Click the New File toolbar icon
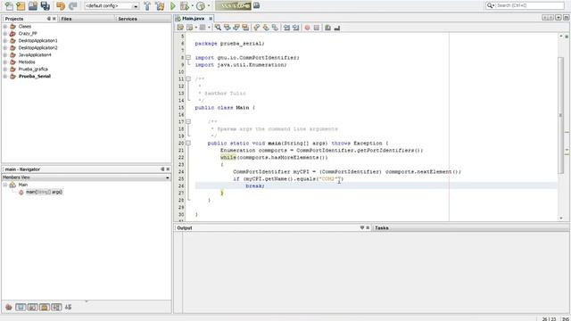571x321 pixels. (x=9, y=5)
